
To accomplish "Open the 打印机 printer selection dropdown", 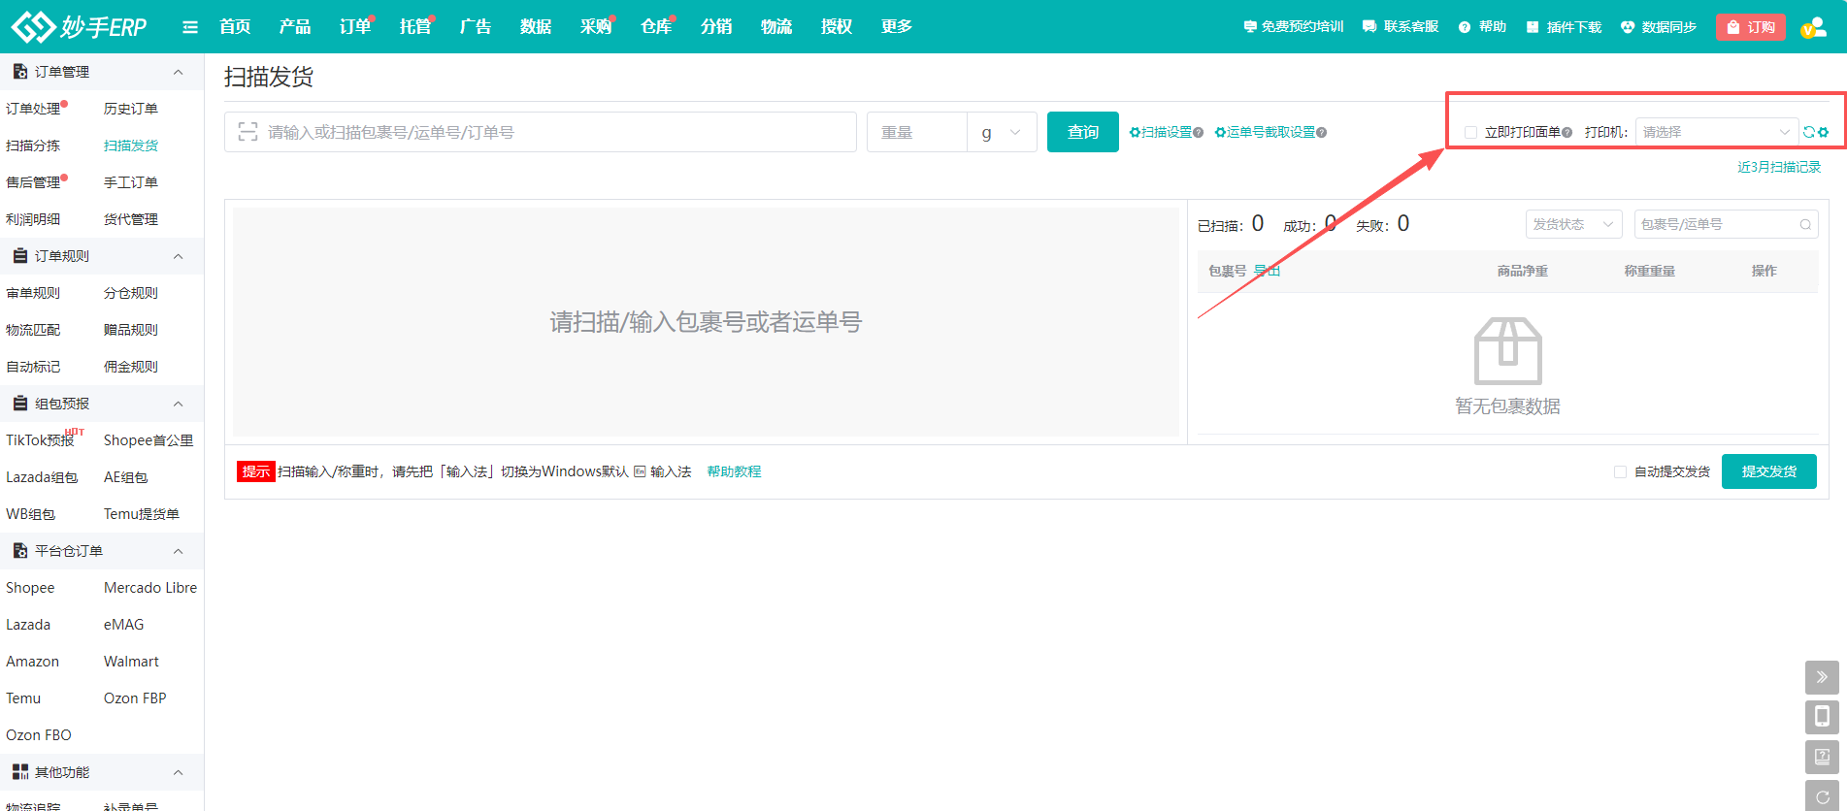I will click(x=1716, y=132).
